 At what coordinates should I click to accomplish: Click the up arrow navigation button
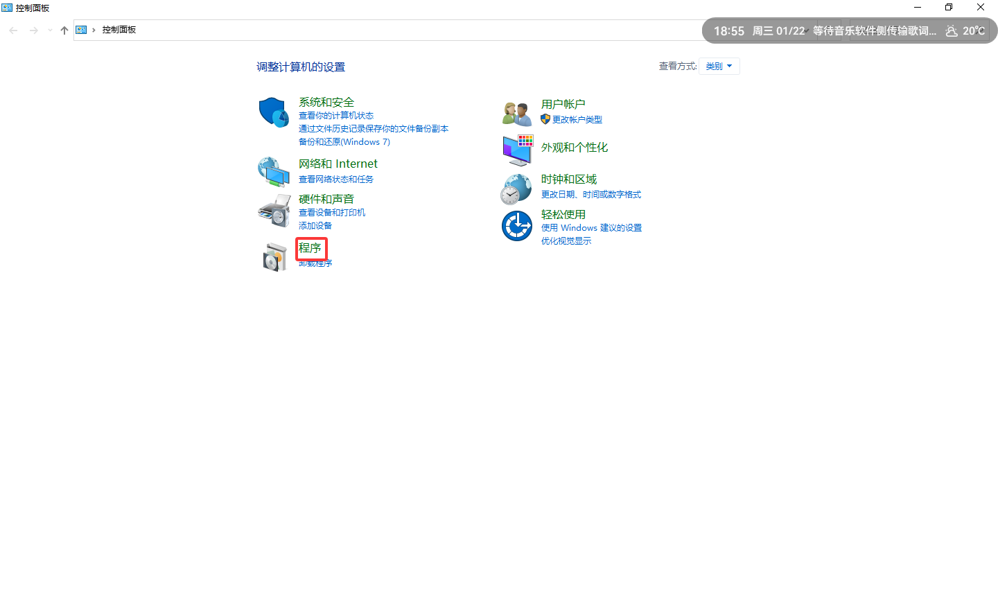(x=64, y=30)
